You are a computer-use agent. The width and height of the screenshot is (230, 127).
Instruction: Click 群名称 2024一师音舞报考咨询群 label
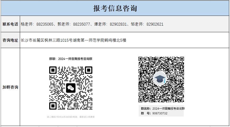pyautogui.click(x=163, y=109)
